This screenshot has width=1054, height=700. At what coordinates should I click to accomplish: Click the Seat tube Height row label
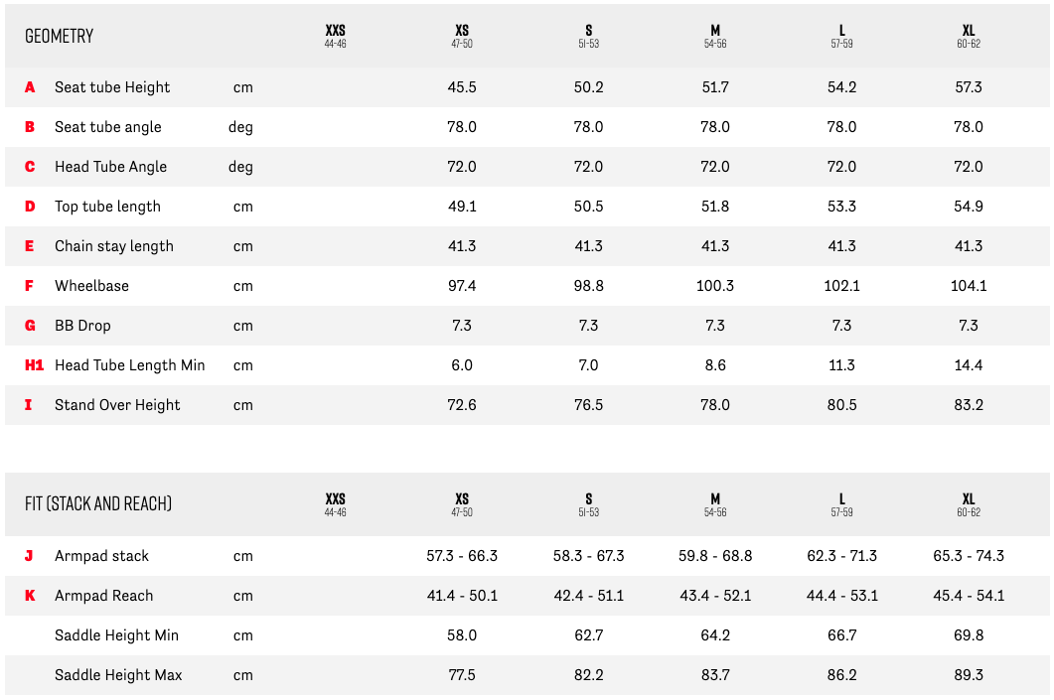(112, 87)
